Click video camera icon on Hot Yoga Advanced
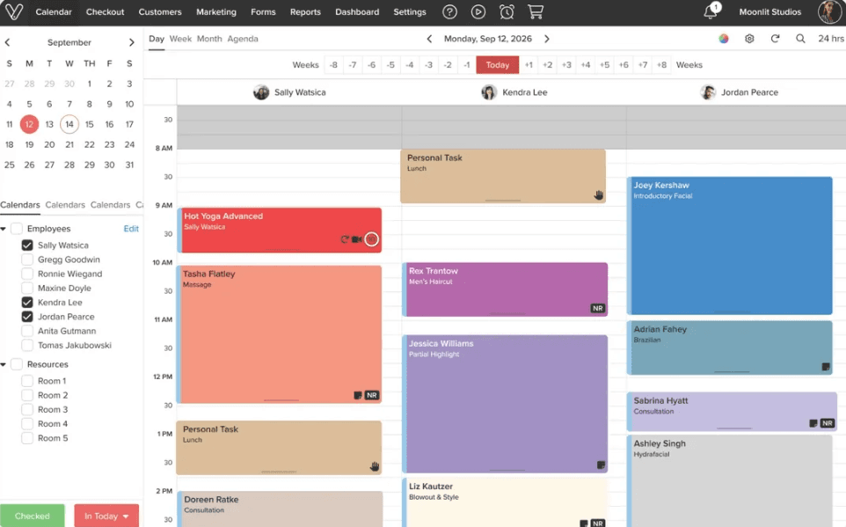 tap(357, 239)
